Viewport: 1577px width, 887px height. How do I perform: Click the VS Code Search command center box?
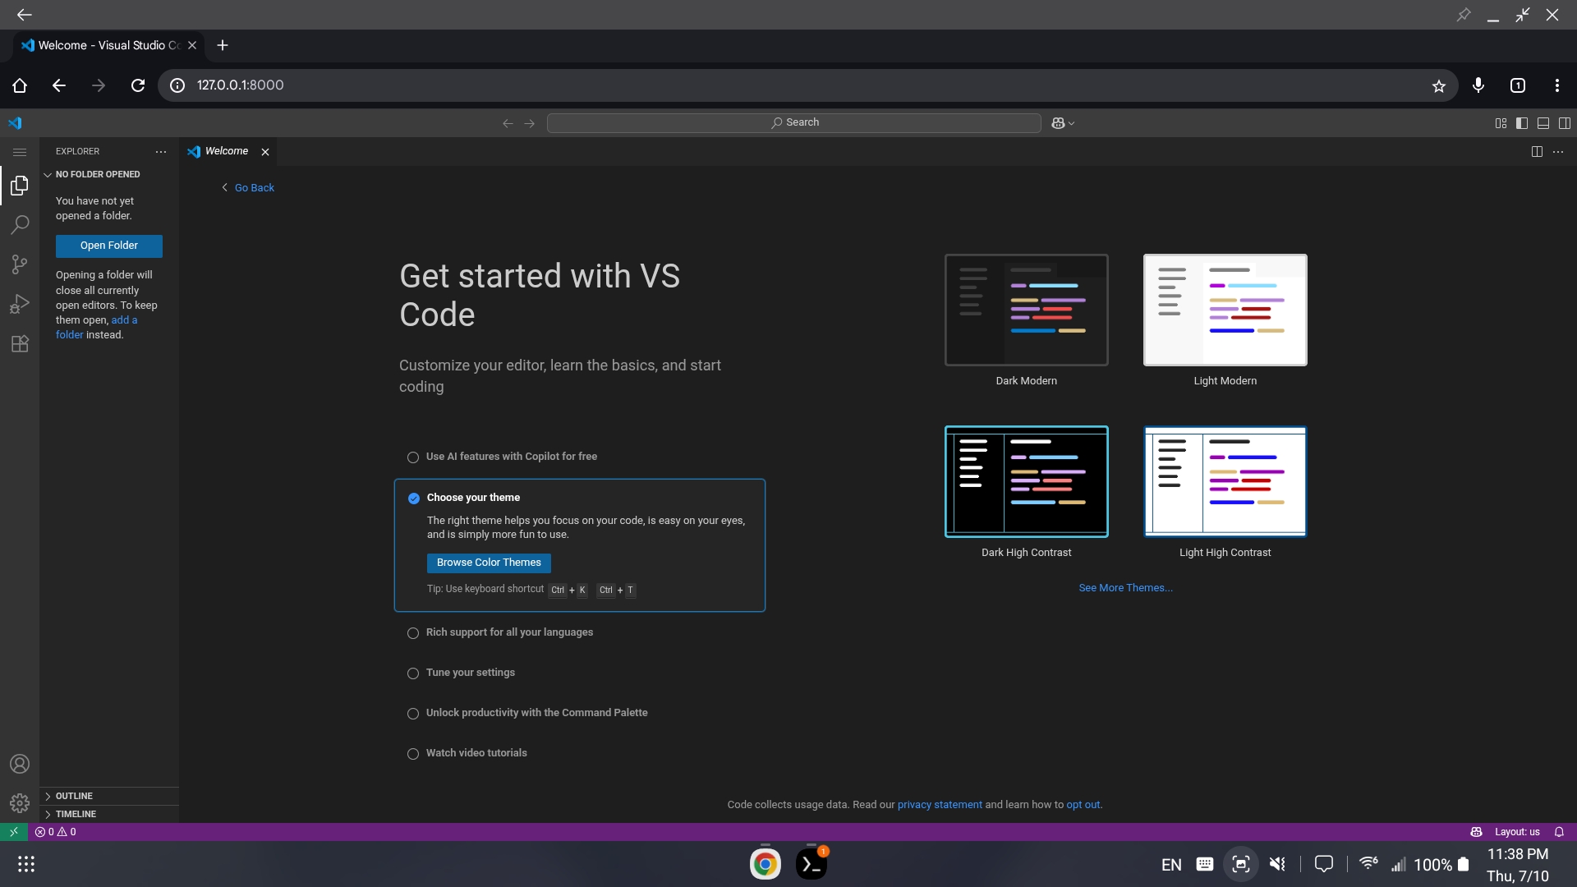pyautogui.click(x=794, y=123)
